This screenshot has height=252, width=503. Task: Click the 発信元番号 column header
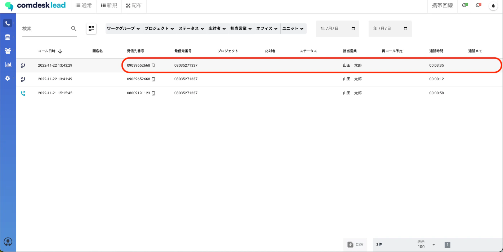tap(183, 51)
